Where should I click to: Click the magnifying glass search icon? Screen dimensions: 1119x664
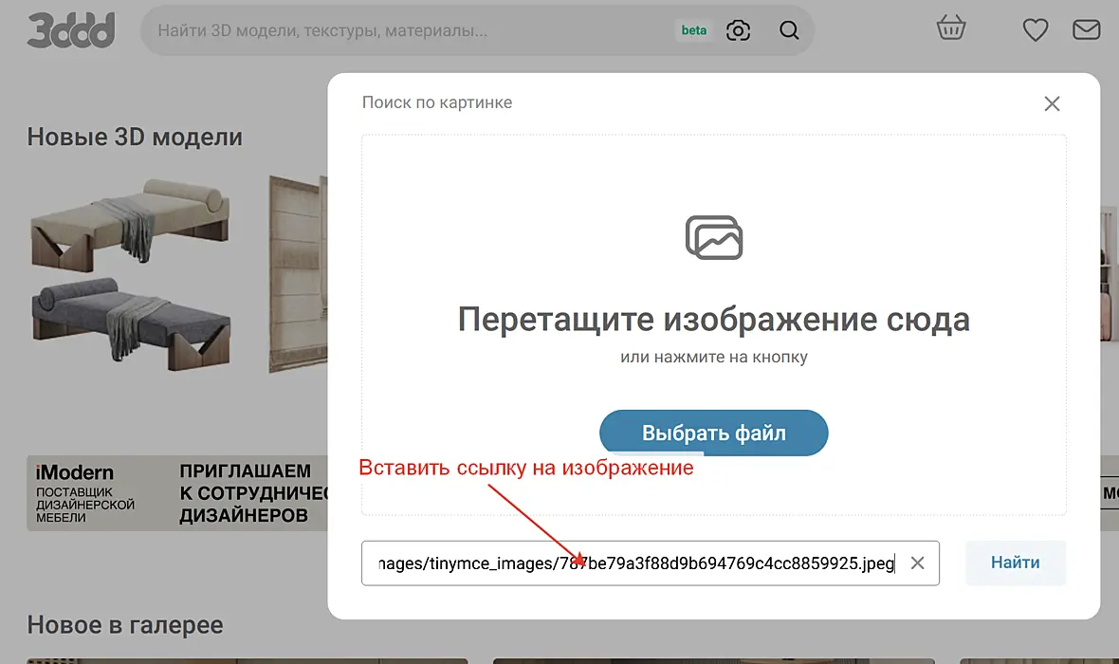click(789, 30)
